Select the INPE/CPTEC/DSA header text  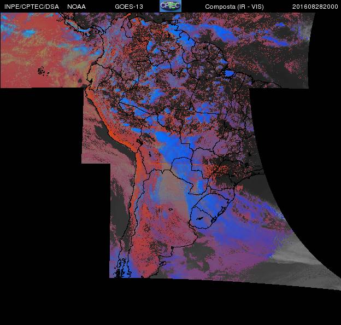32,7
